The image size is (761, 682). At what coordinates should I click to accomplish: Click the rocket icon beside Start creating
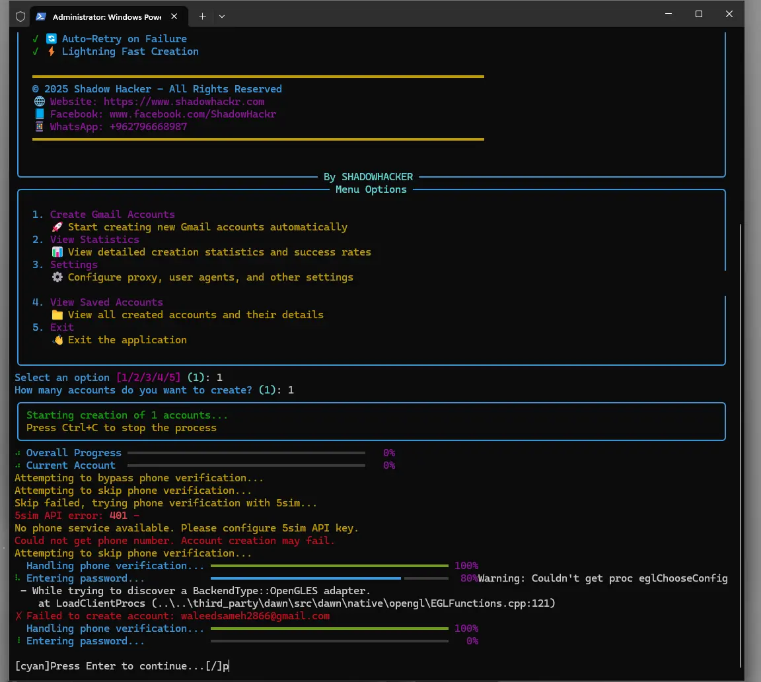pyautogui.click(x=57, y=227)
